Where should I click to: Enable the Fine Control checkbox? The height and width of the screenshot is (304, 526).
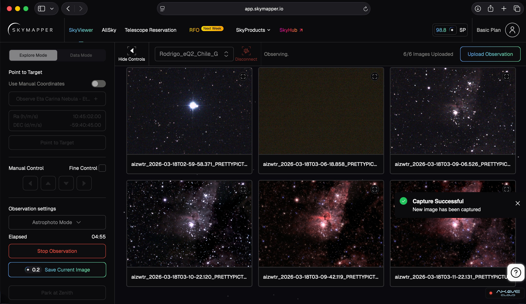tap(102, 168)
